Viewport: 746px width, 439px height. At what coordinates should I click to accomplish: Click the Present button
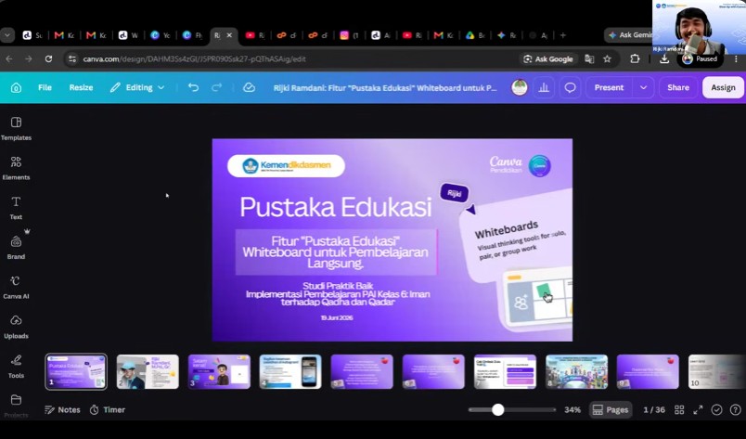coord(609,87)
